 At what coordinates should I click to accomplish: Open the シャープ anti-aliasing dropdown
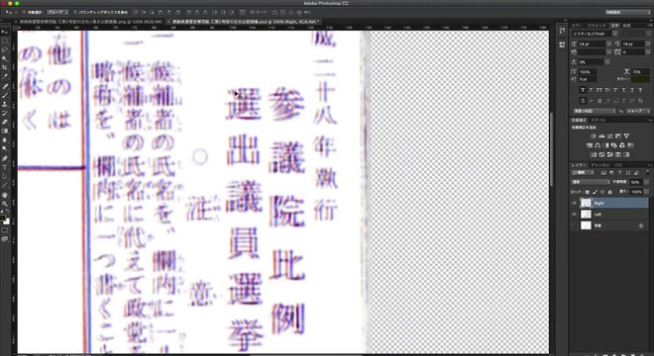(x=638, y=111)
